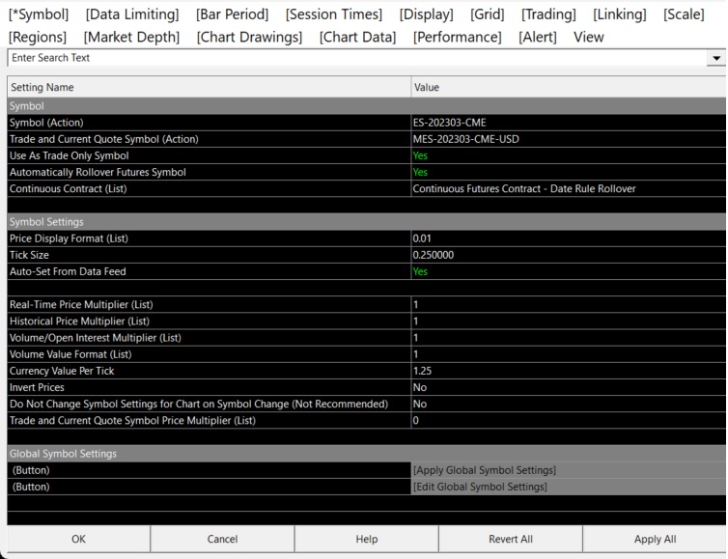Expand the Volume Value Format list

(568, 354)
